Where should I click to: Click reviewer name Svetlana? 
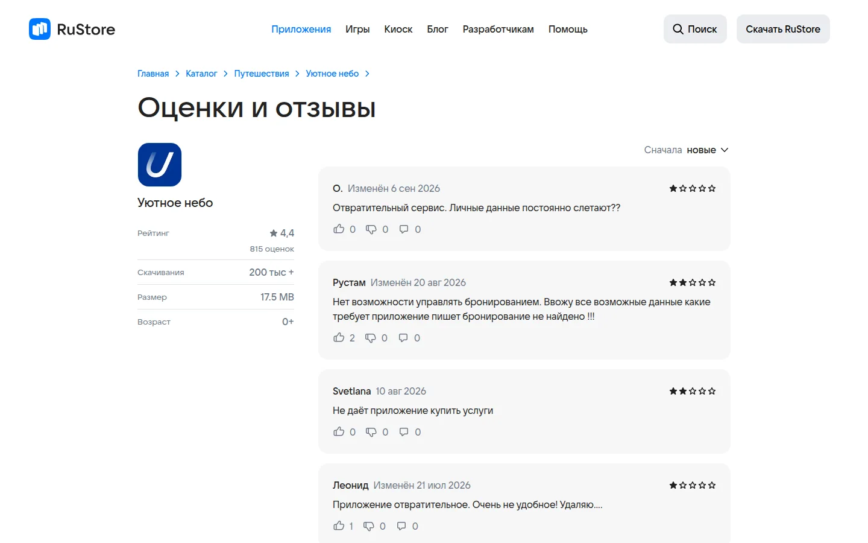(351, 391)
